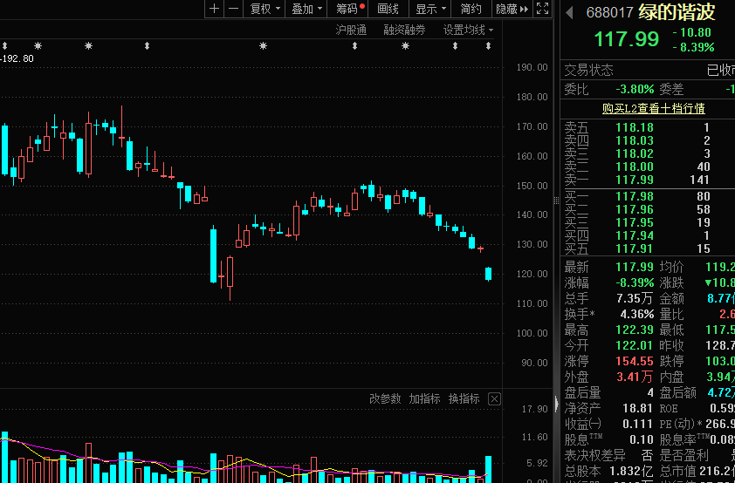Image resolution: width=735 pixels, height=483 pixels.
Task: Click the 192.80 high price label
Action: pyautogui.click(x=17, y=58)
